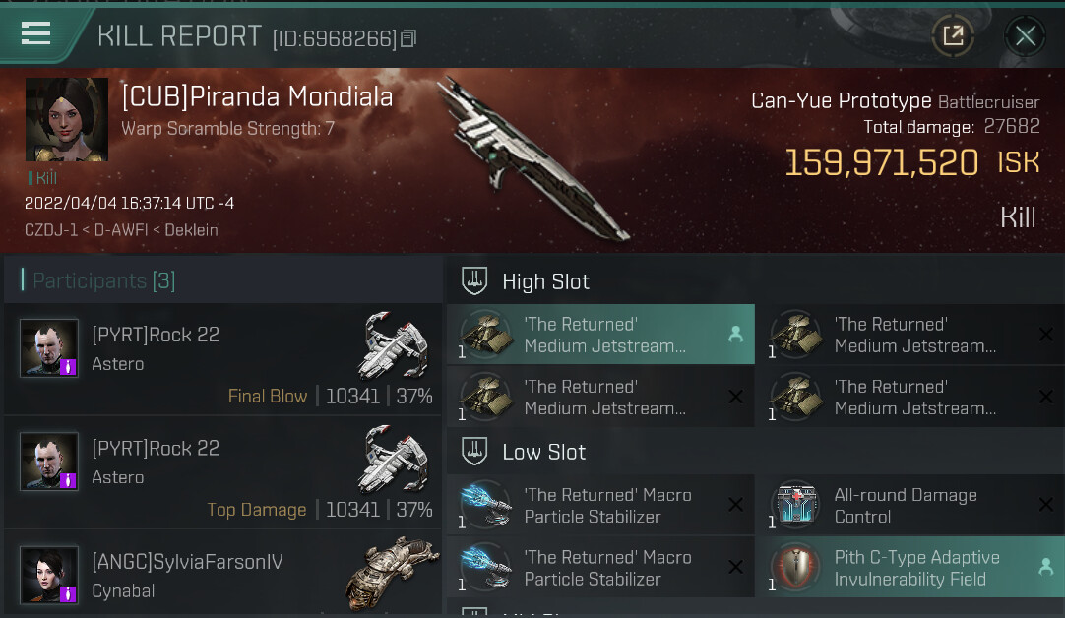Copy the kill report ID

408,38
